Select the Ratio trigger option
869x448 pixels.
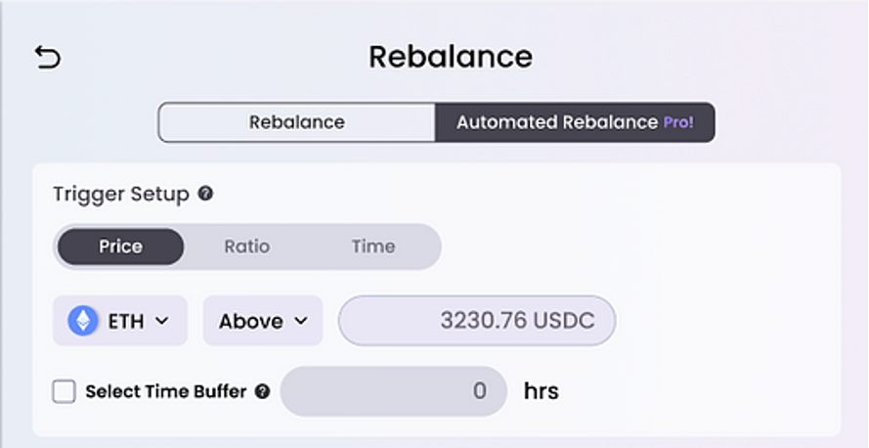(x=247, y=246)
